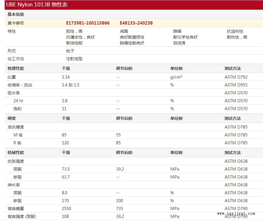Select the feature text "自润滑"
The width and height of the screenshot is (263, 220).
point(179,43)
